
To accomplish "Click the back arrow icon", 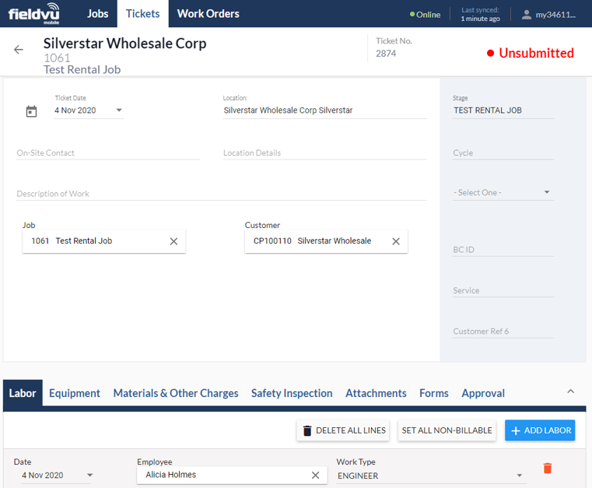I will click(x=19, y=50).
